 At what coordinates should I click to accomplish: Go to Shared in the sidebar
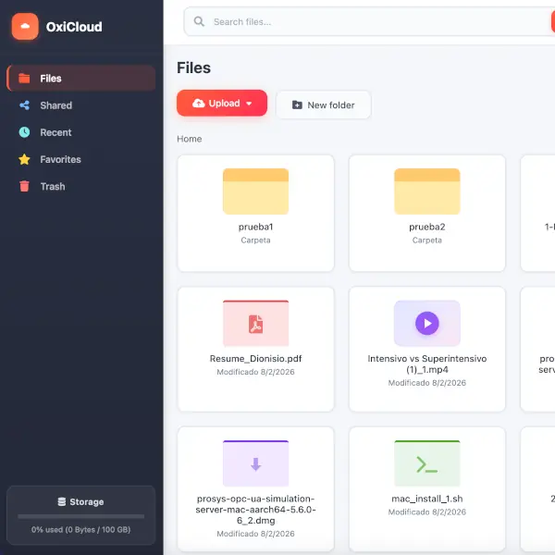55,105
